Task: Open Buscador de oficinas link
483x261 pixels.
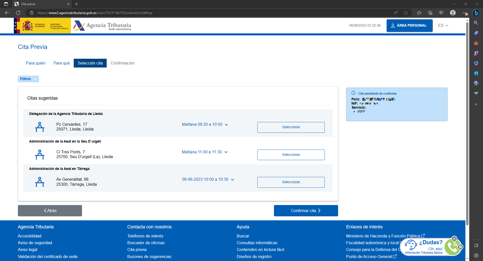Action: click(146, 243)
